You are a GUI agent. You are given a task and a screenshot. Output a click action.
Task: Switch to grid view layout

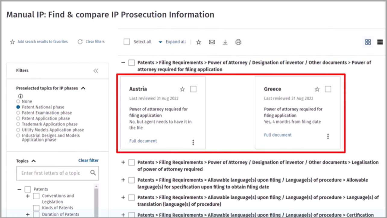(x=368, y=42)
